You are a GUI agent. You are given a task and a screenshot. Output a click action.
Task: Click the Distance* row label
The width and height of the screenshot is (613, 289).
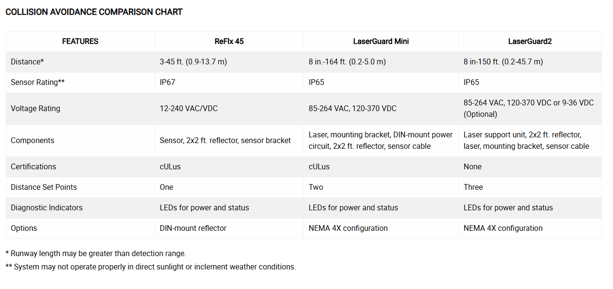click(x=27, y=62)
